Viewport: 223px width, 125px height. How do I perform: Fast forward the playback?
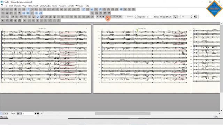coord(117,17)
